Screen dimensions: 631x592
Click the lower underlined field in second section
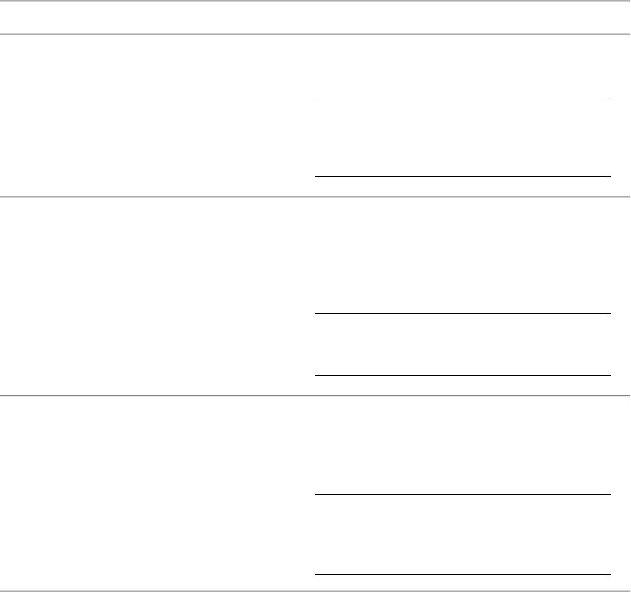[463, 367]
